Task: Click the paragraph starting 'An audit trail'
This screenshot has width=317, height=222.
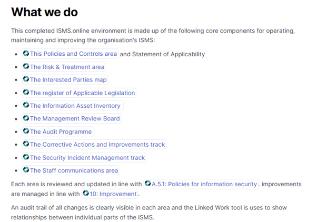Action: (149, 213)
